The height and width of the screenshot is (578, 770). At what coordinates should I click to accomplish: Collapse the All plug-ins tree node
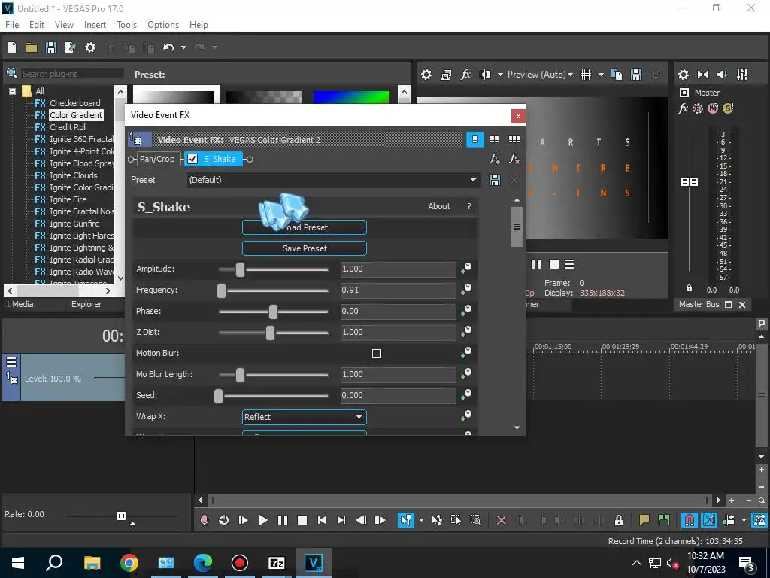click(13, 91)
